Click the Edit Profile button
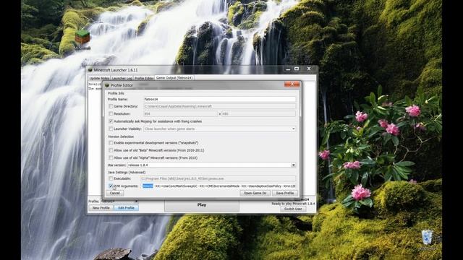The width and height of the screenshot is (463, 260). point(126,208)
